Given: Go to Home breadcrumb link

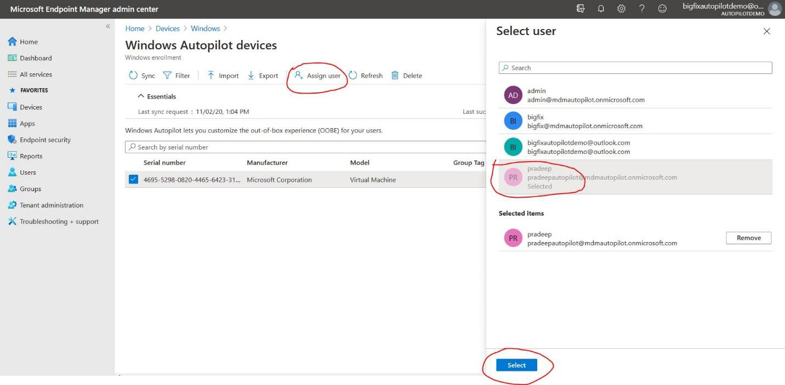Looking at the screenshot, I should pos(135,28).
